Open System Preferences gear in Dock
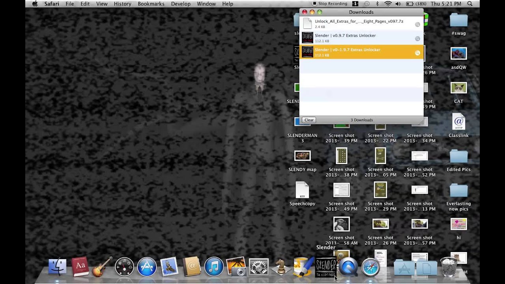Viewport: 505px width, 284px height. (259, 267)
